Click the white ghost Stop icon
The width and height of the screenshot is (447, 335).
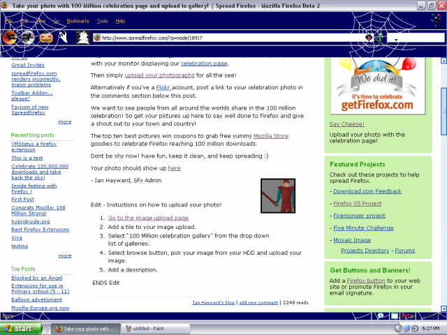pos(64,37)
